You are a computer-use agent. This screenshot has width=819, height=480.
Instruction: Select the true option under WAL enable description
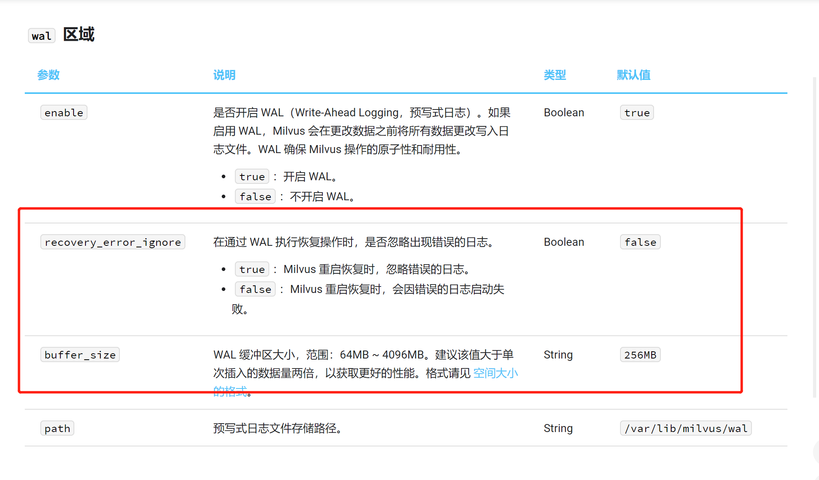251,176
